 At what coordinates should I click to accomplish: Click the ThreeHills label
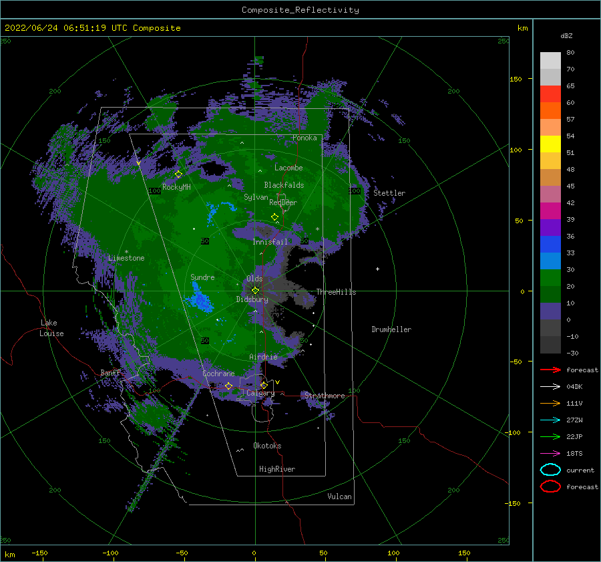pos(336,292)
